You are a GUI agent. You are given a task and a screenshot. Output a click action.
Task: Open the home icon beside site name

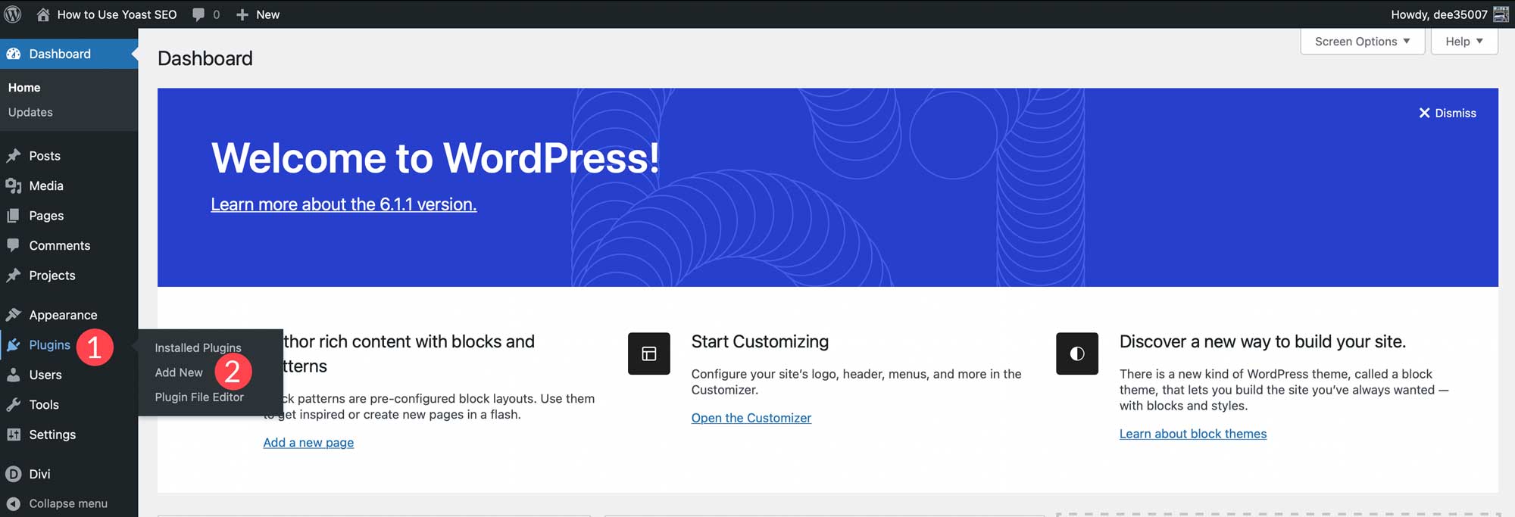coord(43,14)
